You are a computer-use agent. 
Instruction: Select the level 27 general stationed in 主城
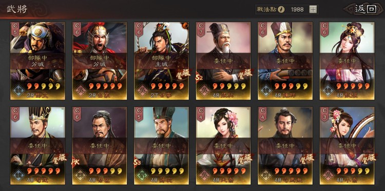pyautogui.click(x=161, y=61)
